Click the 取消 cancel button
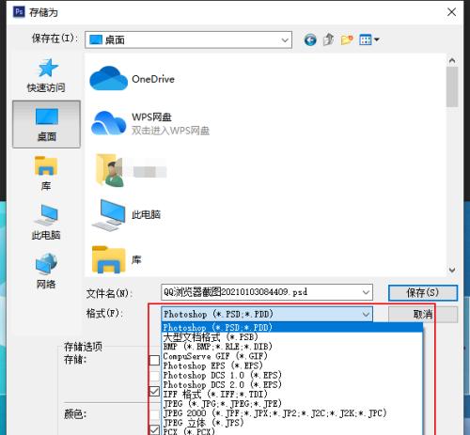Viewport: 470px width, 435px height. (423, 314)
